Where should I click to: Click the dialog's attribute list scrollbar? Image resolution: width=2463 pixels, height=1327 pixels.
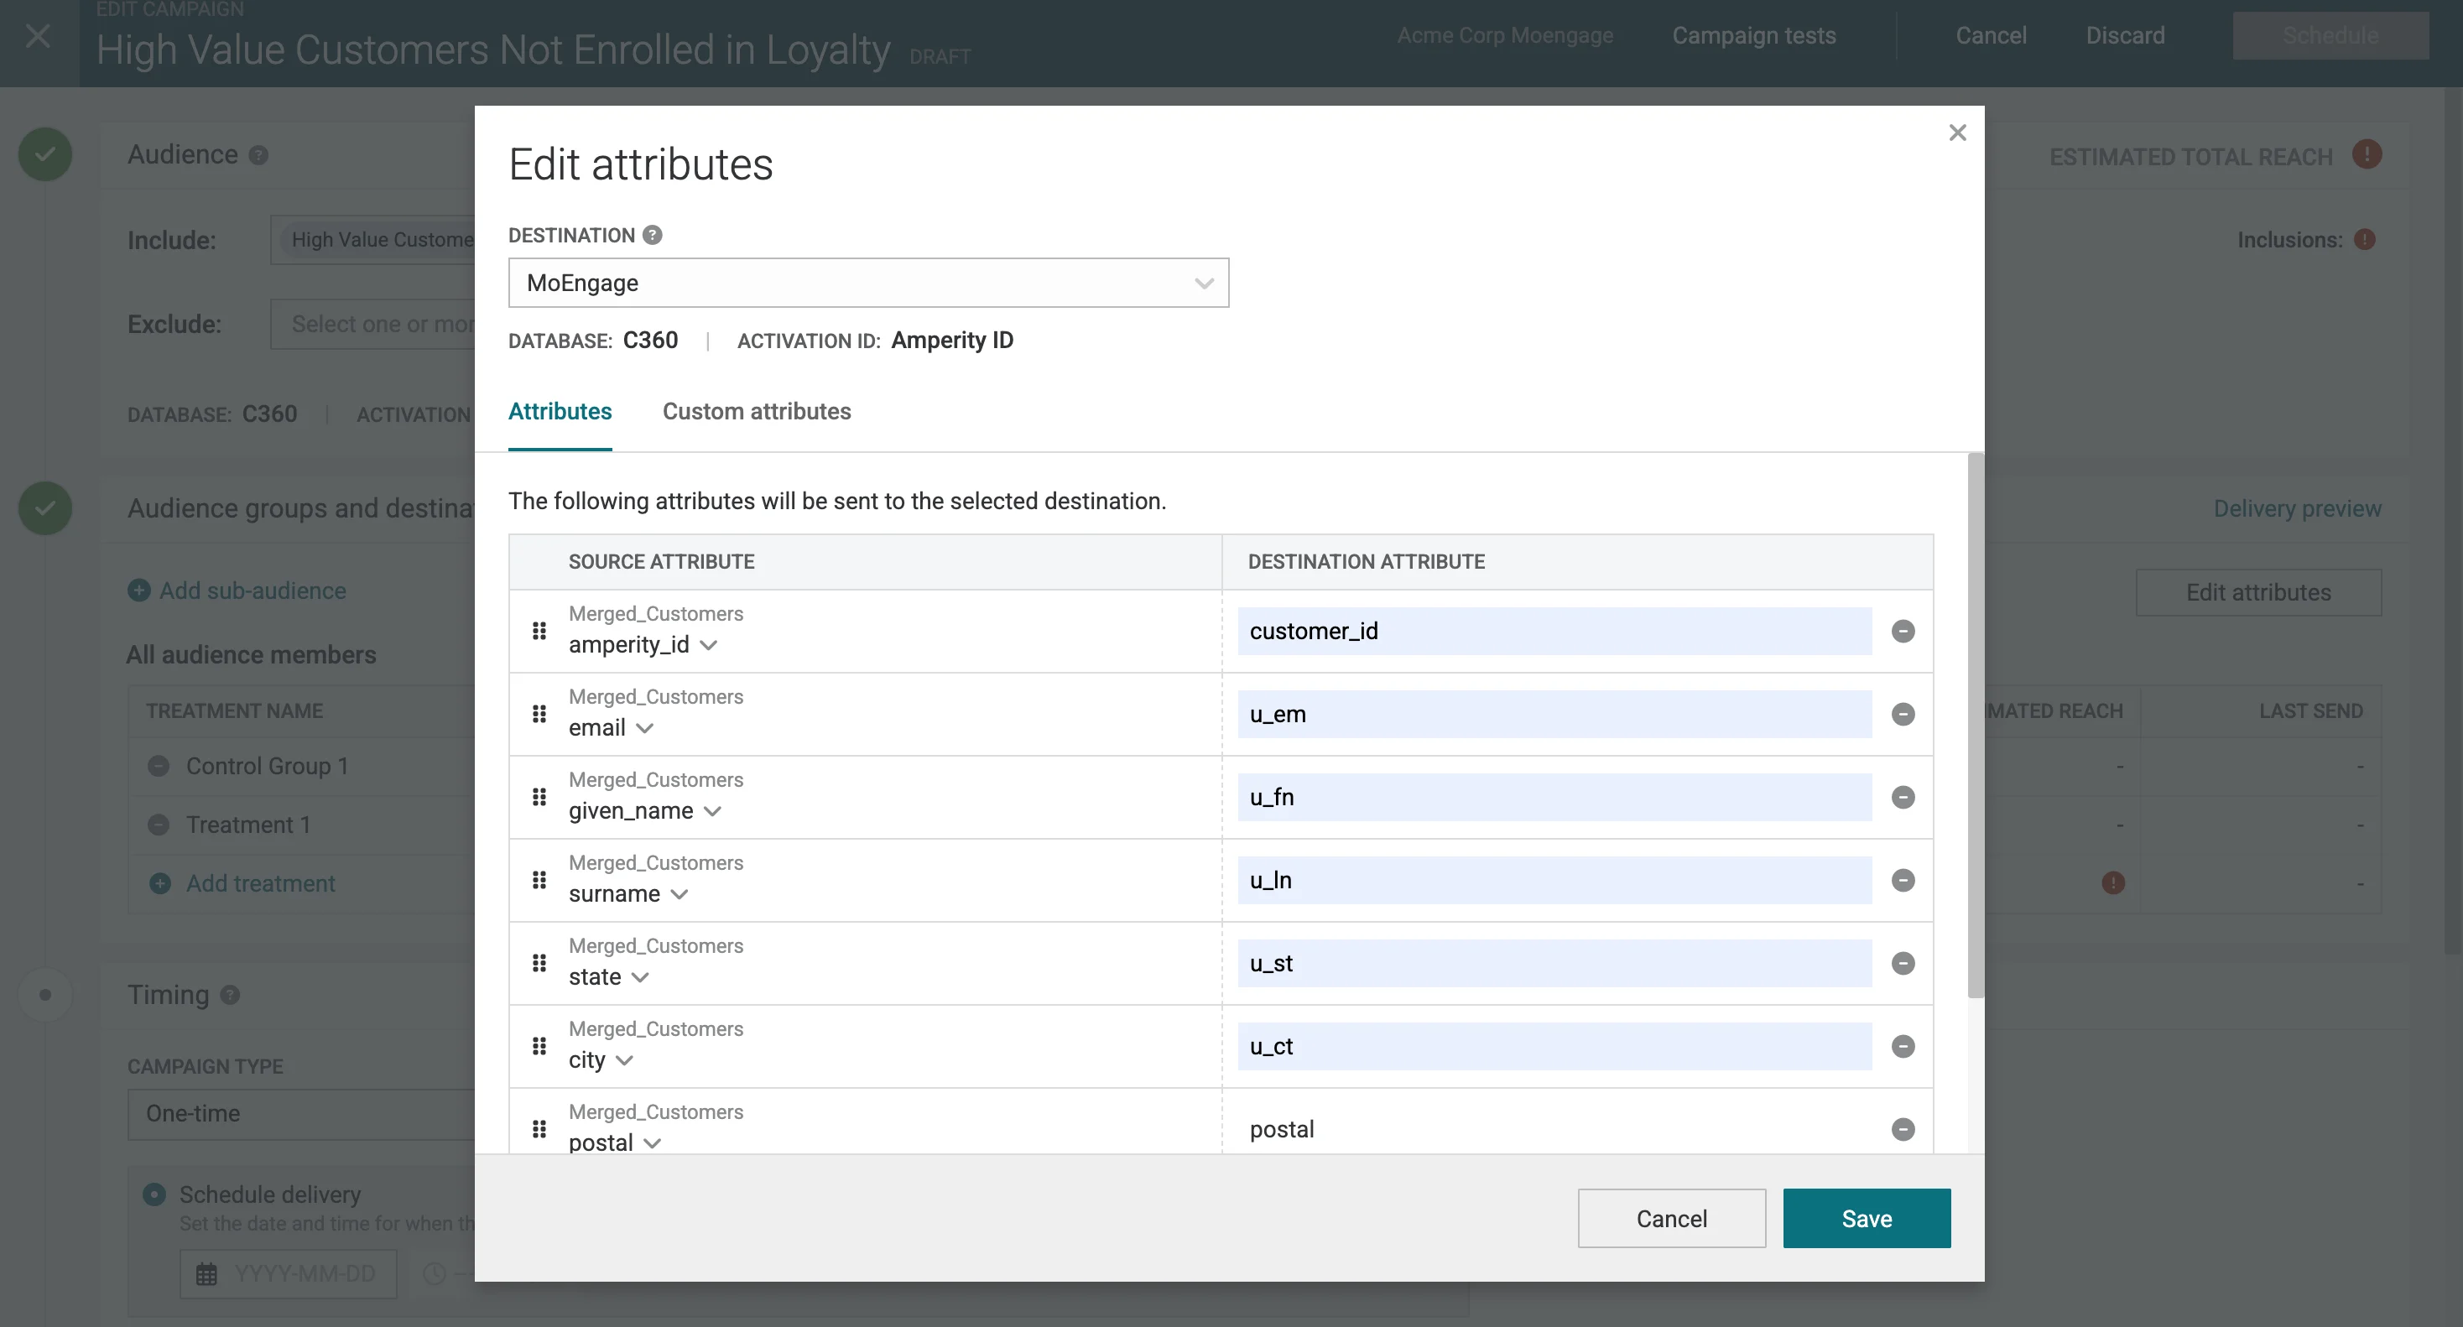[1976, 726]
